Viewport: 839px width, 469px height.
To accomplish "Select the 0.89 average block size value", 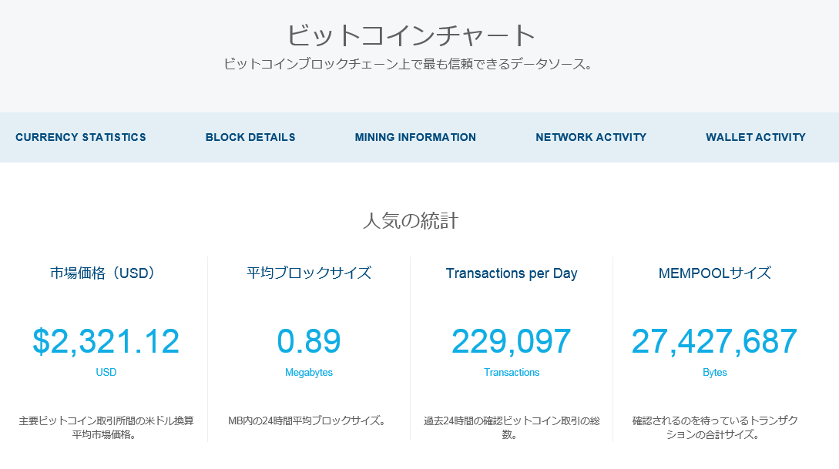I will (309, 342).
